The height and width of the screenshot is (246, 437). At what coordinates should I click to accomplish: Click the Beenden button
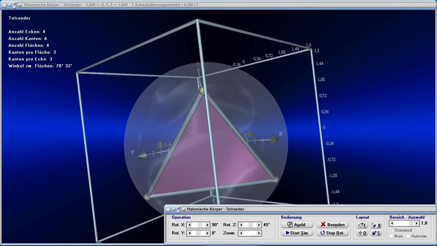333,225
